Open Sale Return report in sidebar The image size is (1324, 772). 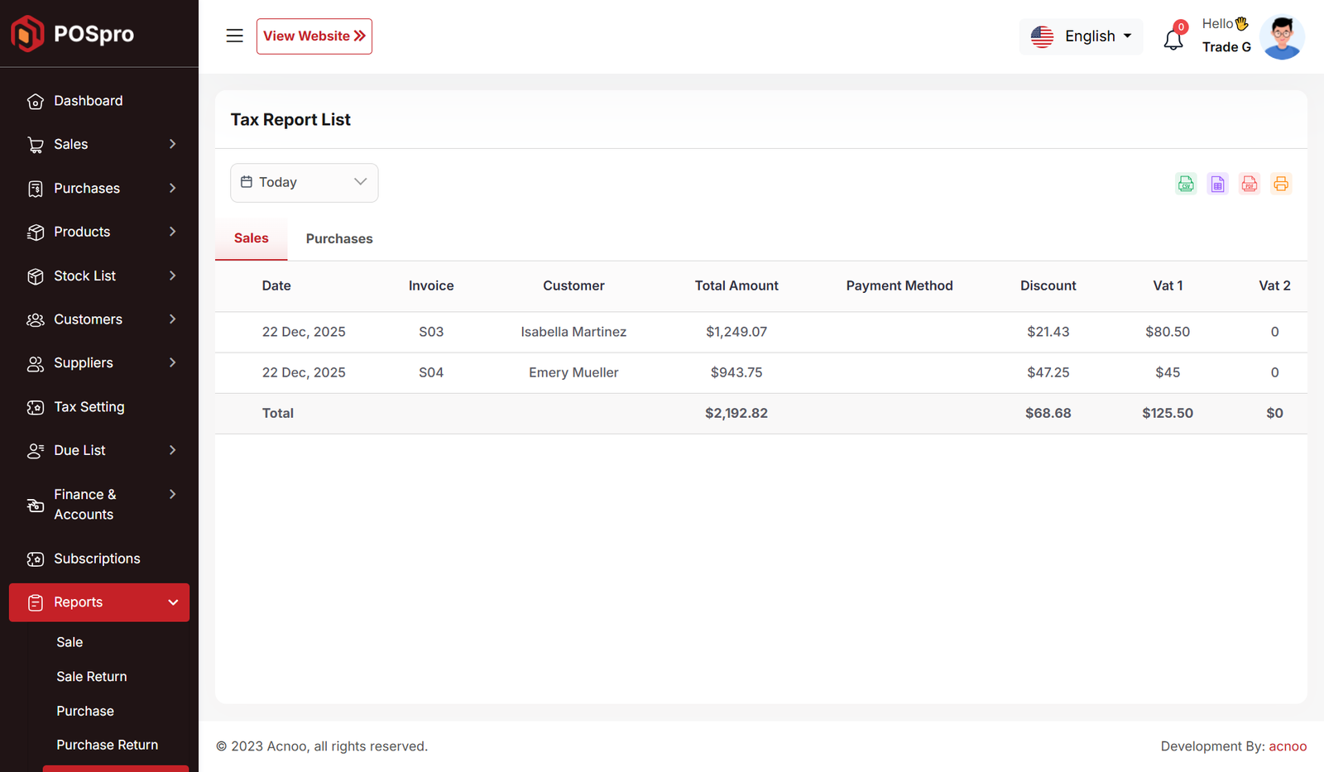click(92, 677)
